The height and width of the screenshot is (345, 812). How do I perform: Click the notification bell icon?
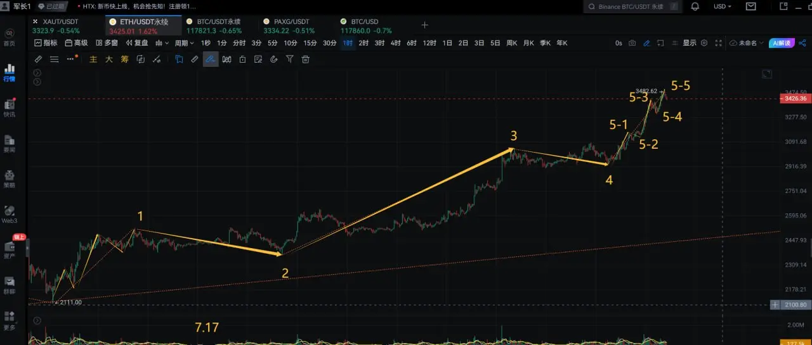pyautogui.click(x=695, y=6)
